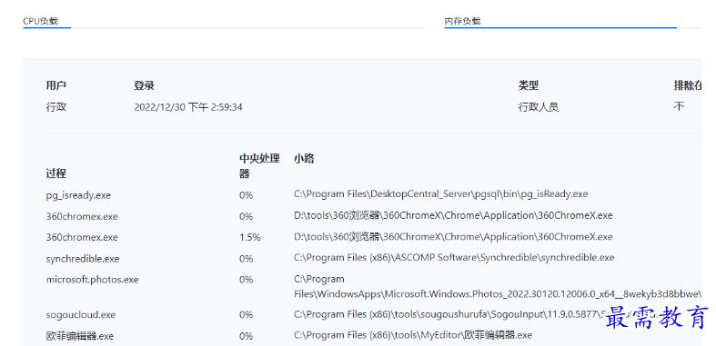Select 360chromex.exe process with 0% CPU
This screenshot has width=716, height=346.
pyautogui.click(x=82, y=216)
